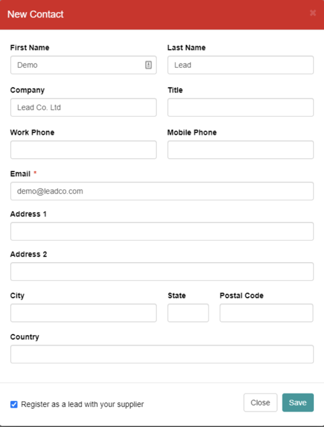Click into the Company field
The height and width of the screenshot is (427, 324).
coord(83,107)
